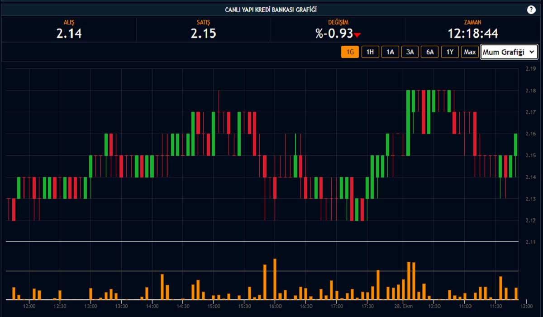The width and height of the screenshot is (543, 317).
Task: Click the red down arrow beside %-0.93
Action: [357, 35]
